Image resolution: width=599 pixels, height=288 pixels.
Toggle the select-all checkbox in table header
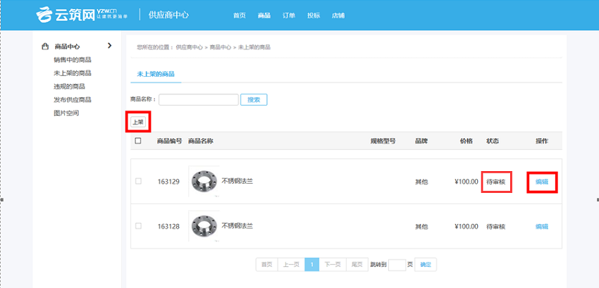[138, 141]
